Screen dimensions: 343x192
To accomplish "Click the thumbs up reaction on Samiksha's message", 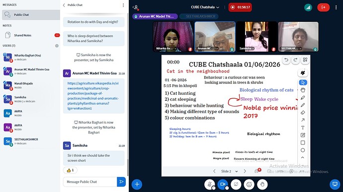I will coord(70,170).
